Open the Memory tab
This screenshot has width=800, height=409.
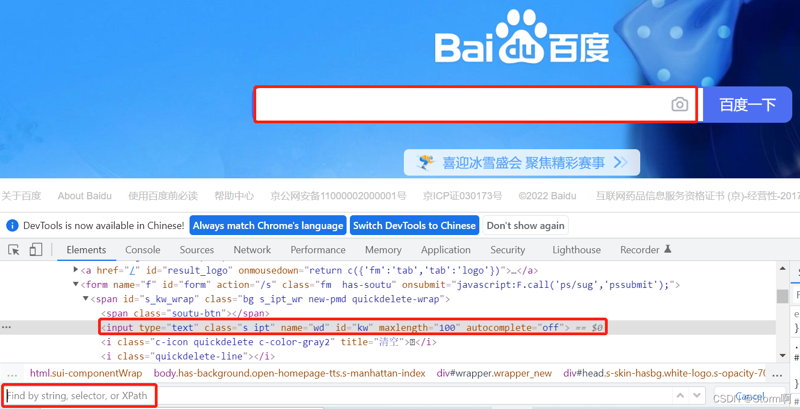click(x=383, y=250)
